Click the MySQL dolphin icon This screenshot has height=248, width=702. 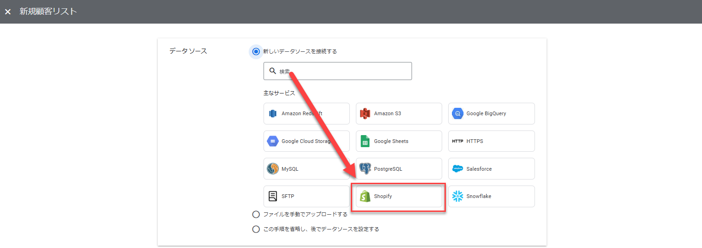pos(273,169)
